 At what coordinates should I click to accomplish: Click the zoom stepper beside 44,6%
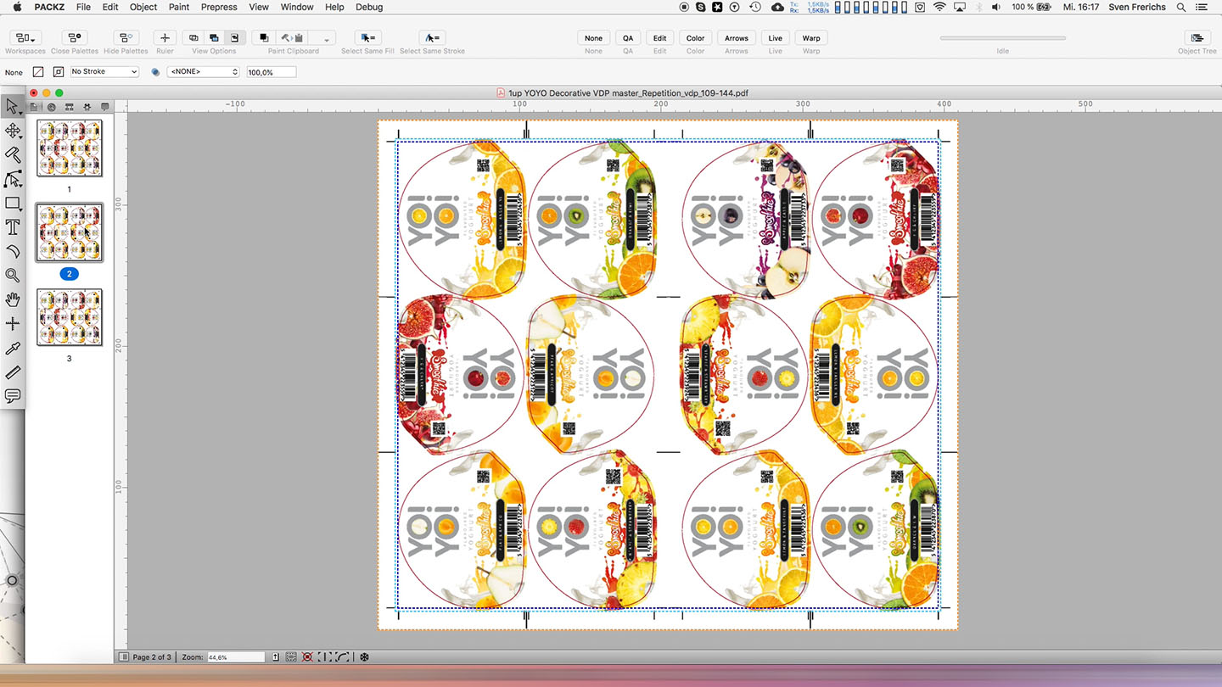tap(276, 657)
